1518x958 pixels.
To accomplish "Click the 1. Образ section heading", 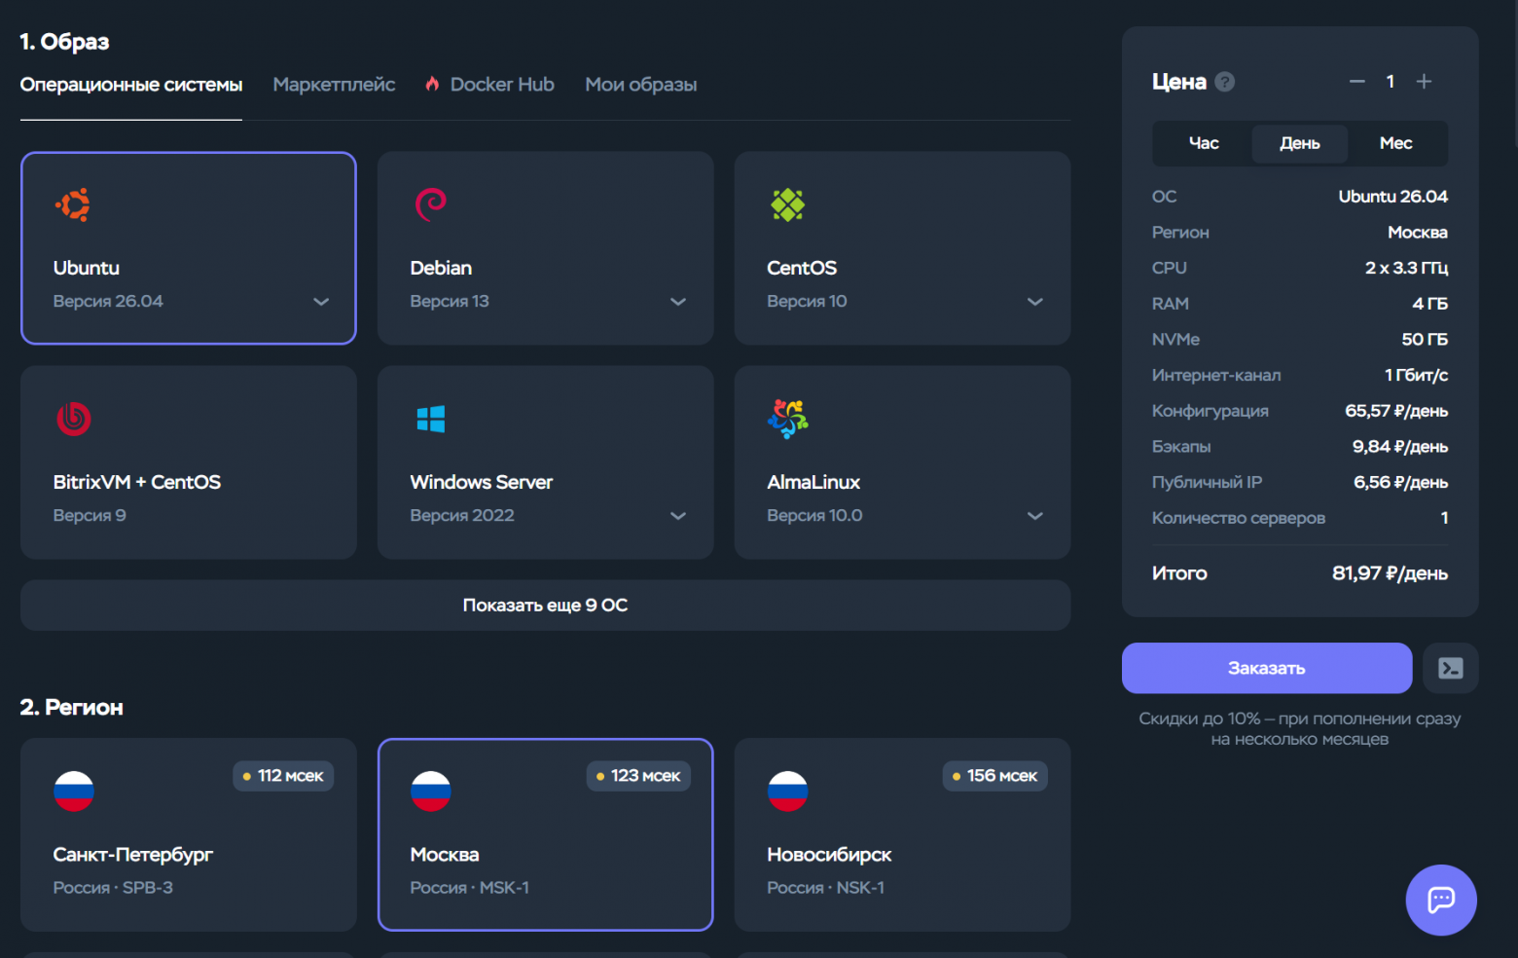I will (x=64, y=42).
